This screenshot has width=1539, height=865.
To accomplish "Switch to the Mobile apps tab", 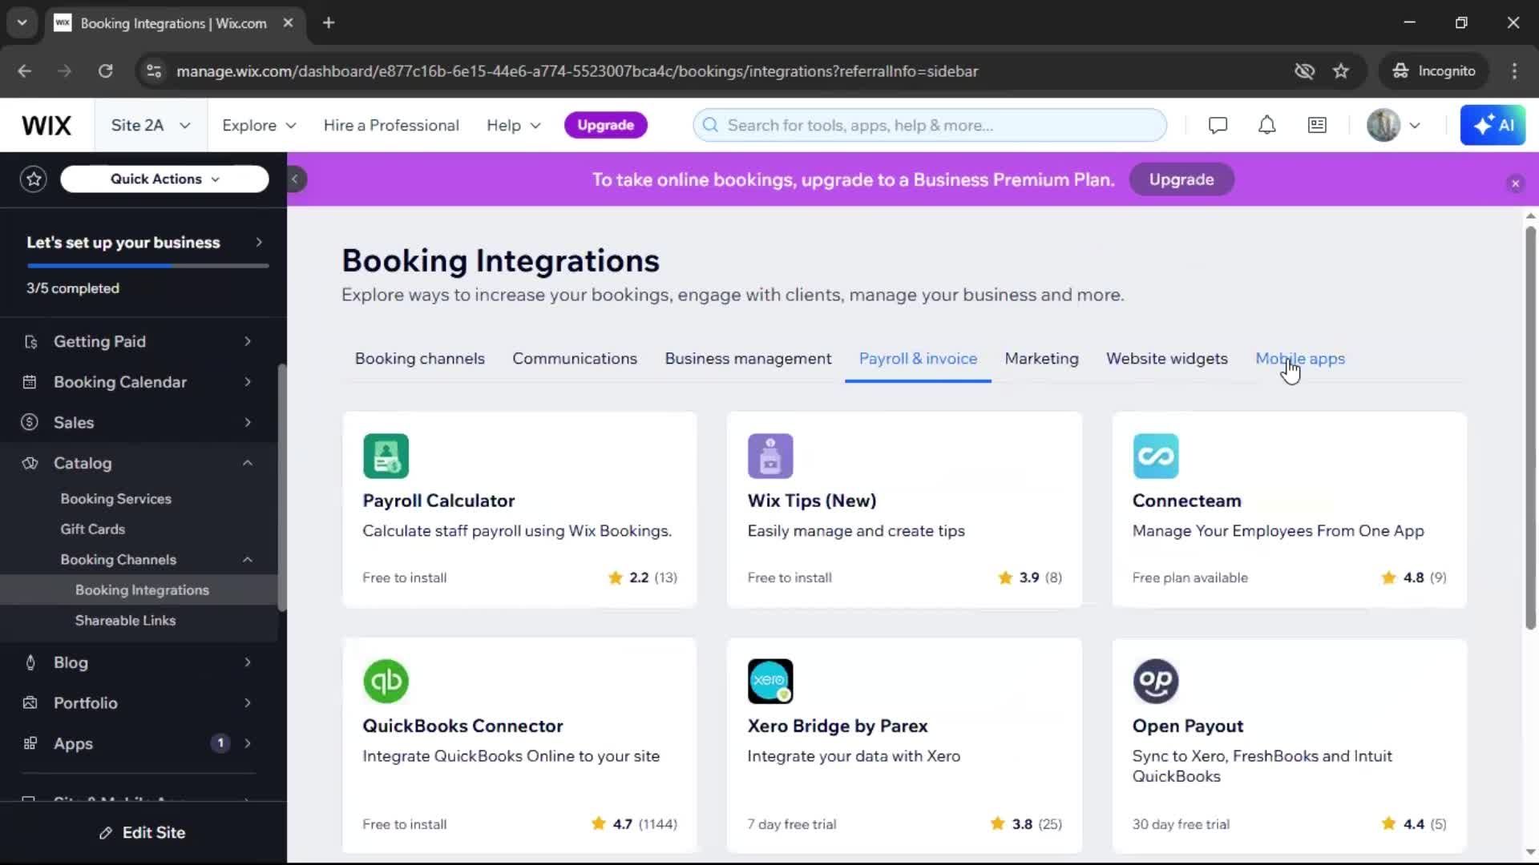I will tap(1300, 359).
